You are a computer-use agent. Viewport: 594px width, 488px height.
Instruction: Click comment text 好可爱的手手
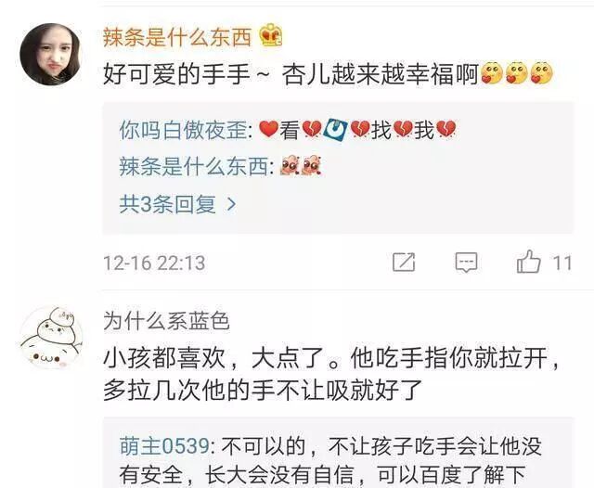click(x=176, y=72)
